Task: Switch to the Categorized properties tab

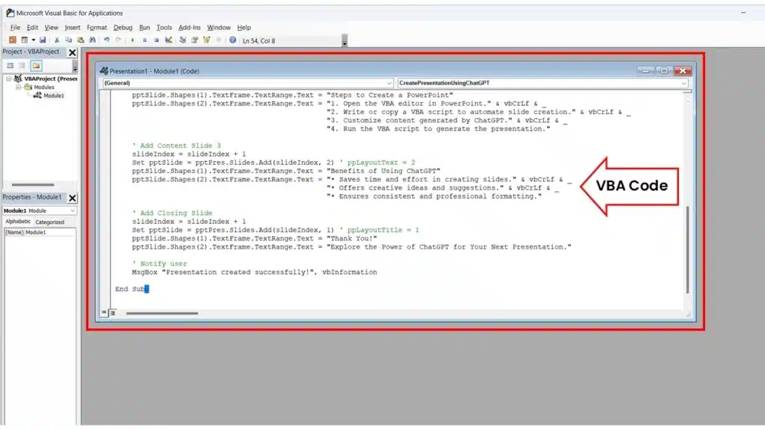Action: click(x=50, y=222)
